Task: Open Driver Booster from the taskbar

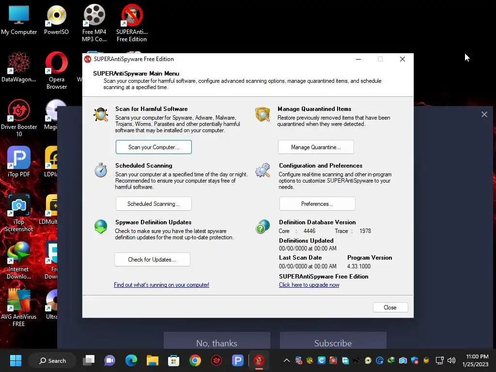Action: pyautogui.click(x=217, y=360)
